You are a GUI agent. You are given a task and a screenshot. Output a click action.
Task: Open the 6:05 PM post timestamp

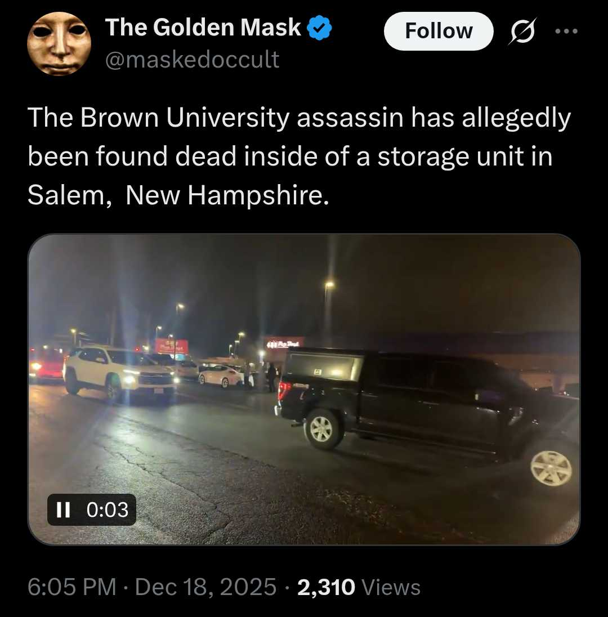coord(71,587)
